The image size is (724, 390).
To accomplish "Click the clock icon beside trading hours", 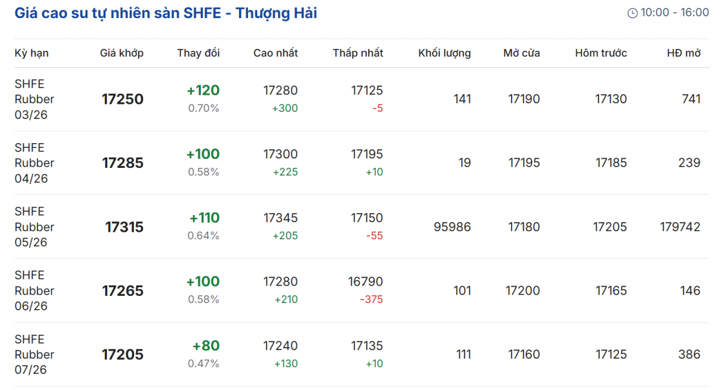I will click(632, 13).
